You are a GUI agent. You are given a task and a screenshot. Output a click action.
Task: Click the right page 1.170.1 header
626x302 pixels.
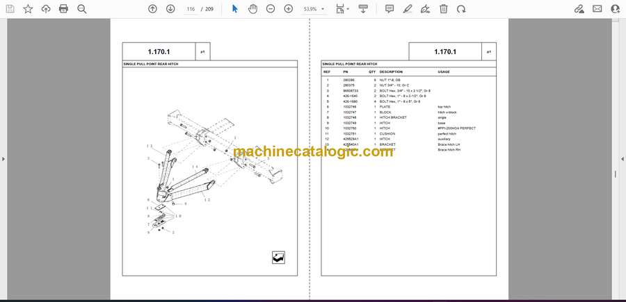[x=445, y=52]
